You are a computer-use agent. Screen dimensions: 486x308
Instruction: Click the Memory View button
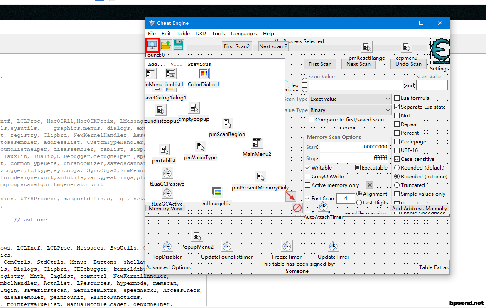click(x=165, y=209)
